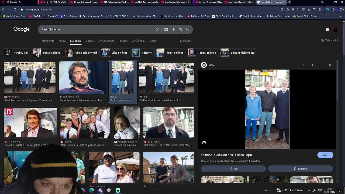
Task: Open the new tab plus button
Action: pyautogui.click(x=290, y=2)
